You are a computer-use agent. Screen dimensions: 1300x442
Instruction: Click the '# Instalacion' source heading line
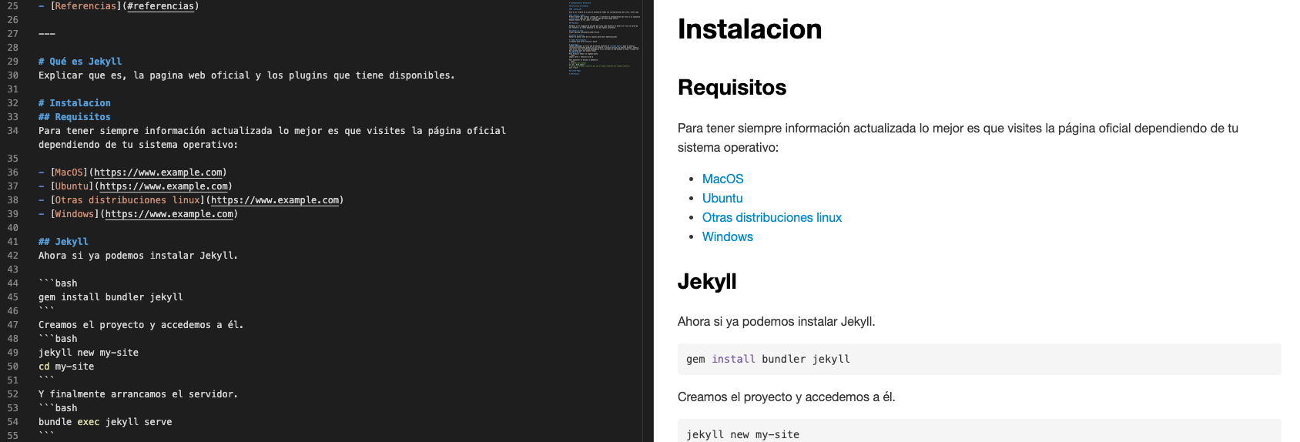(x=75, y=103)
